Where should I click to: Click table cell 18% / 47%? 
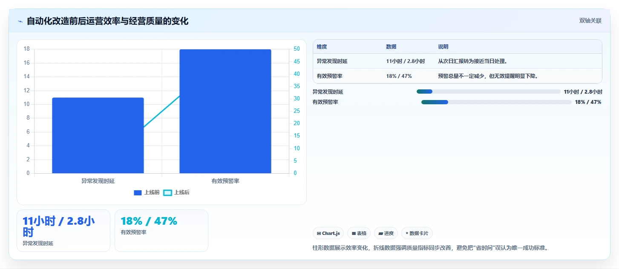click(x=399, y=76)
